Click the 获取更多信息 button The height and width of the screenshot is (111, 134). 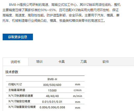(x=18, y=37)
